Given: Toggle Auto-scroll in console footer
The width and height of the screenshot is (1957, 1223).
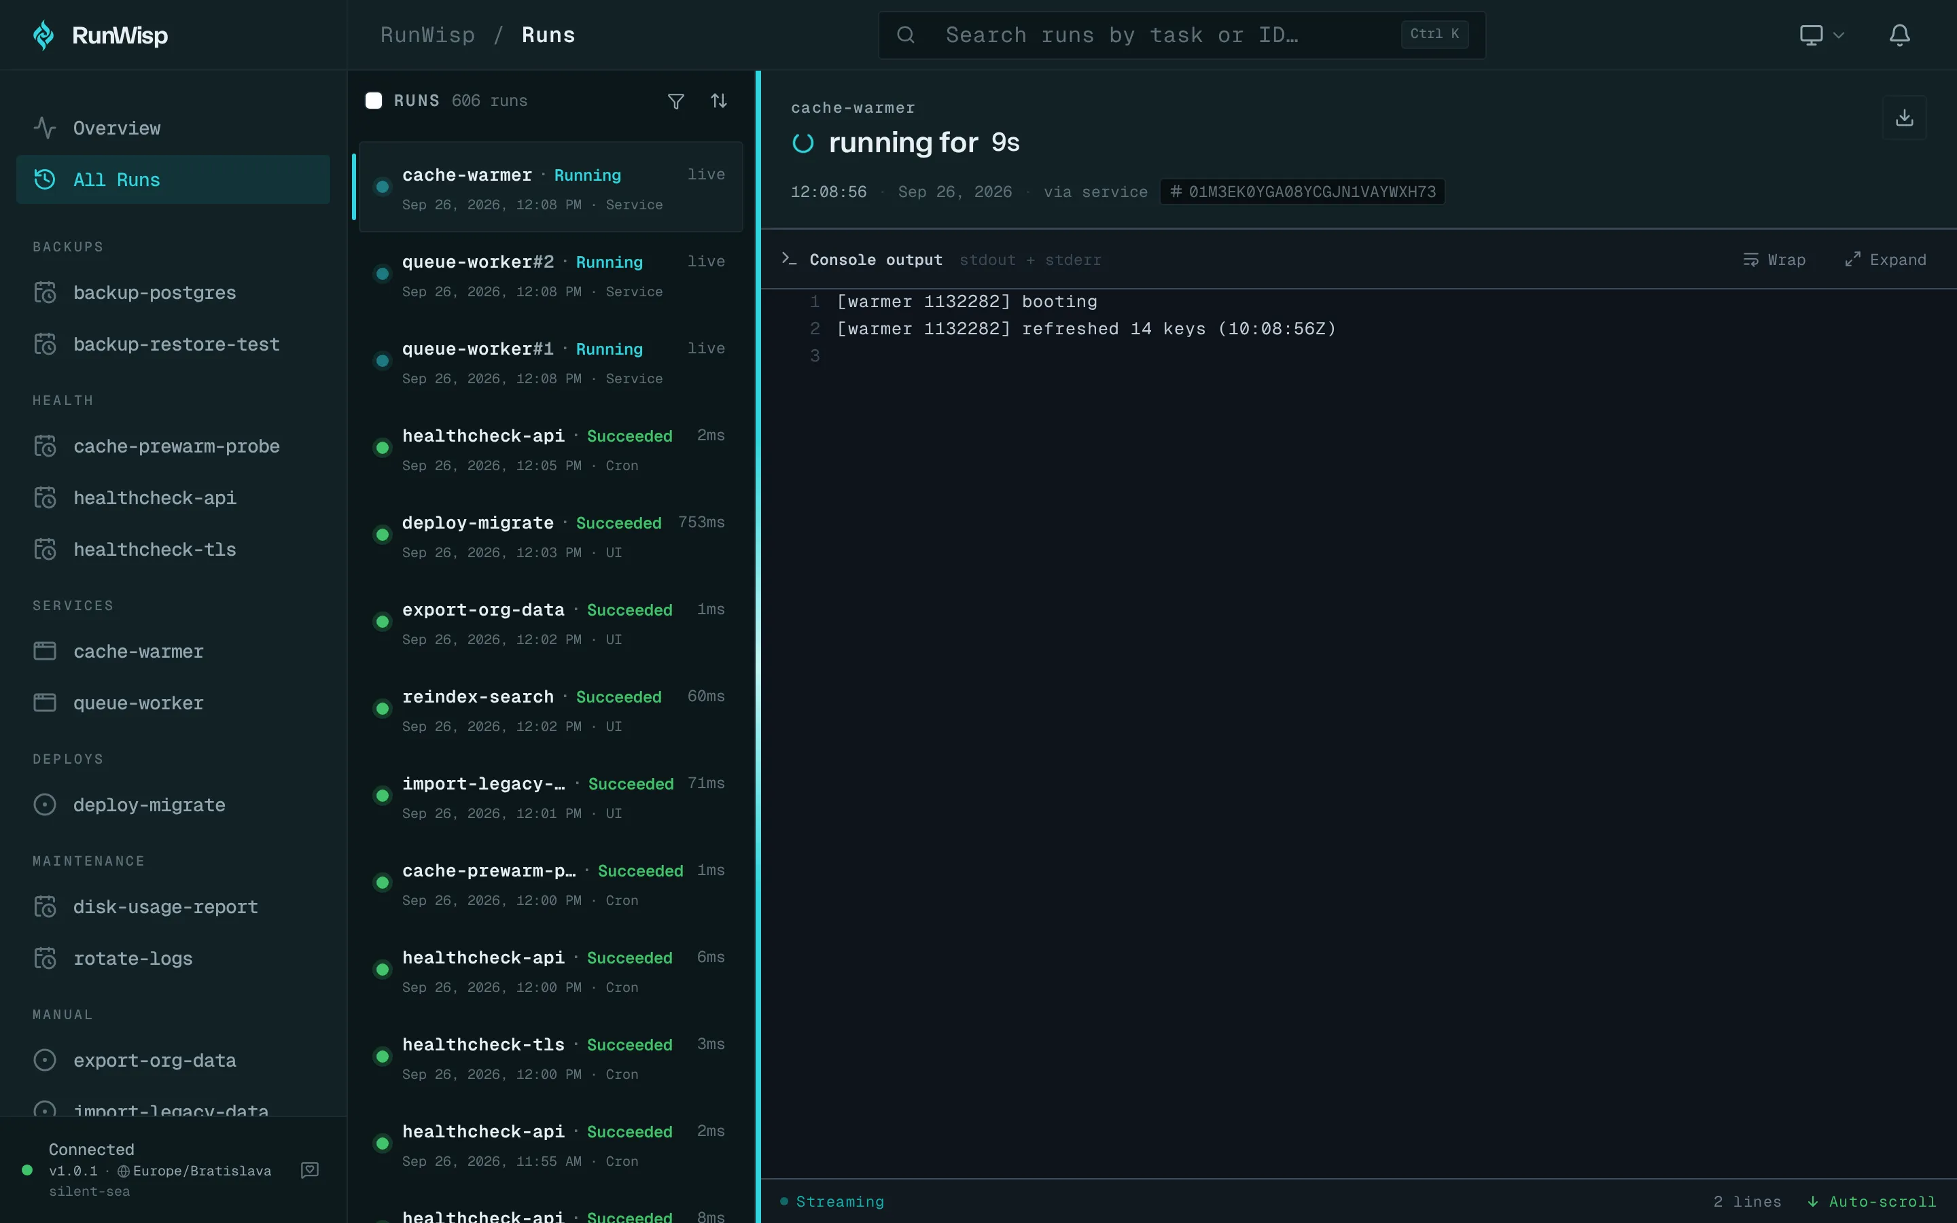Looking at the screenshot, I should pos(1871,1201).
